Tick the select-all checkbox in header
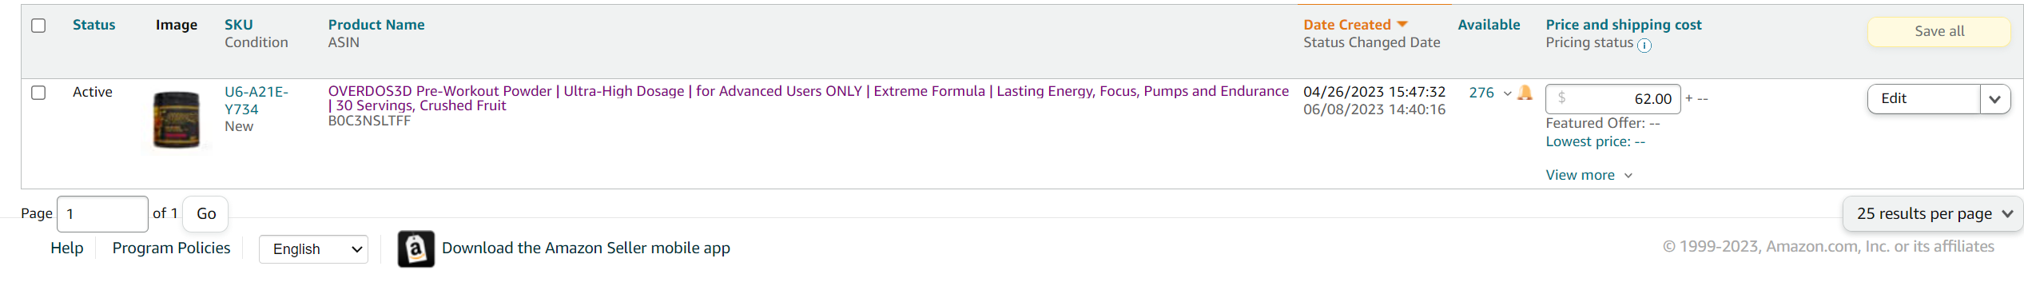Screen dimensions: 2024x290 [38, 26]
